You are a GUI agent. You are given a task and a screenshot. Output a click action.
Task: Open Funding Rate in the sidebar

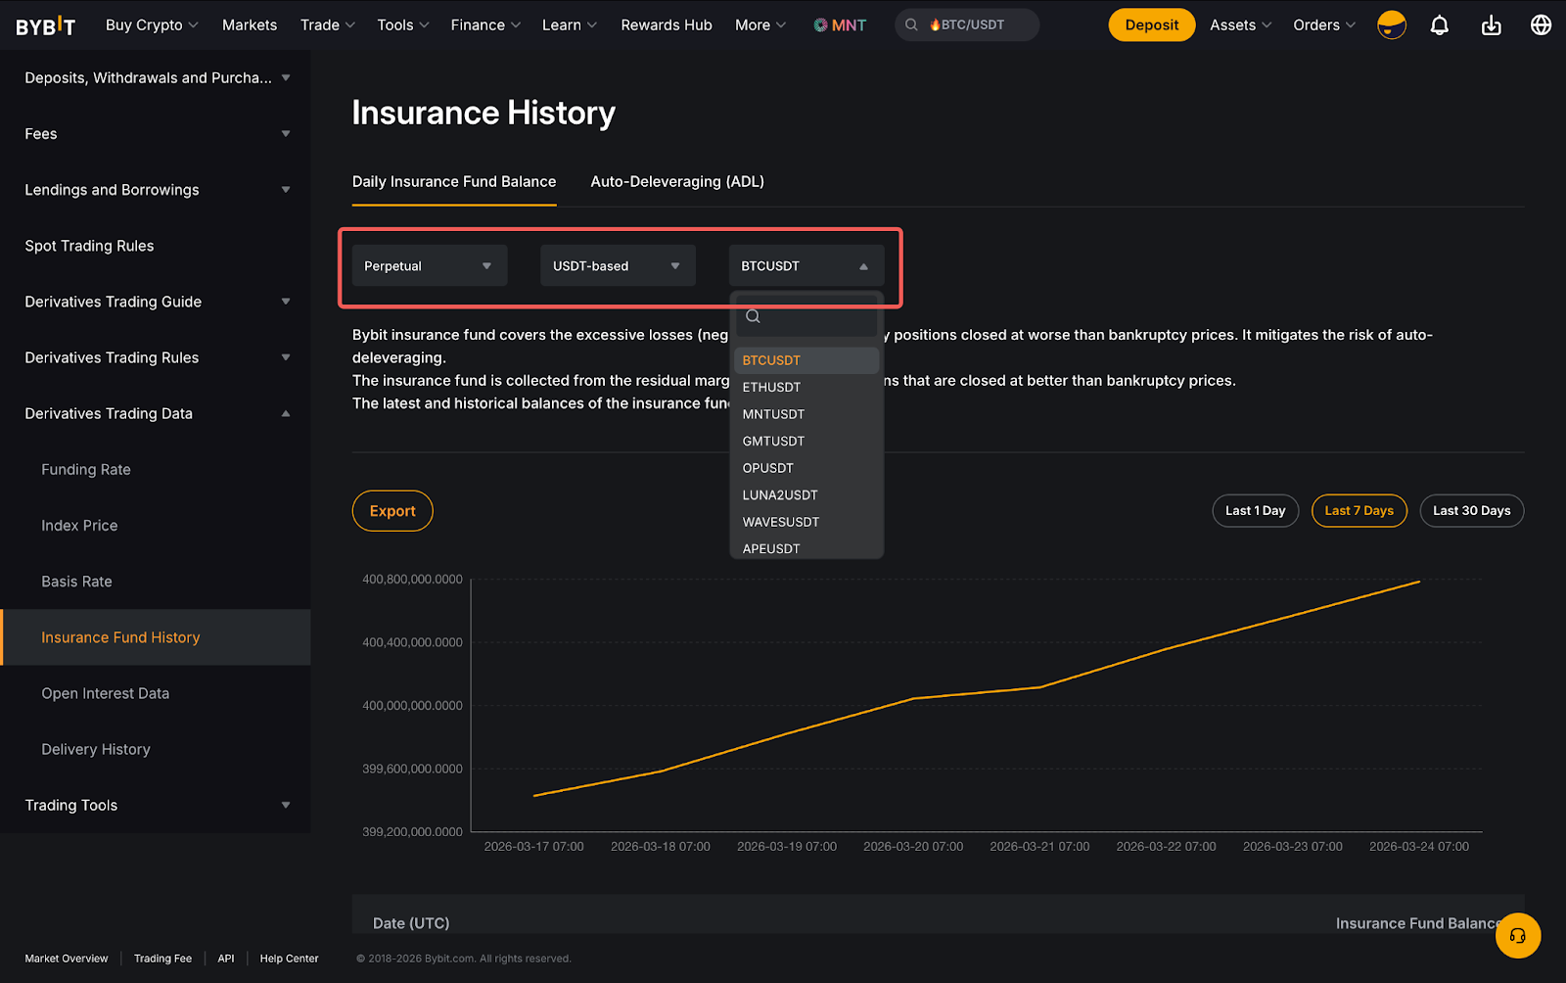click(86, 470)
